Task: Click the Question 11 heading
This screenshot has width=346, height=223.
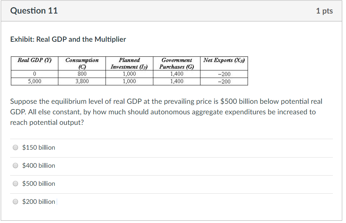Action: pos(34,11)
